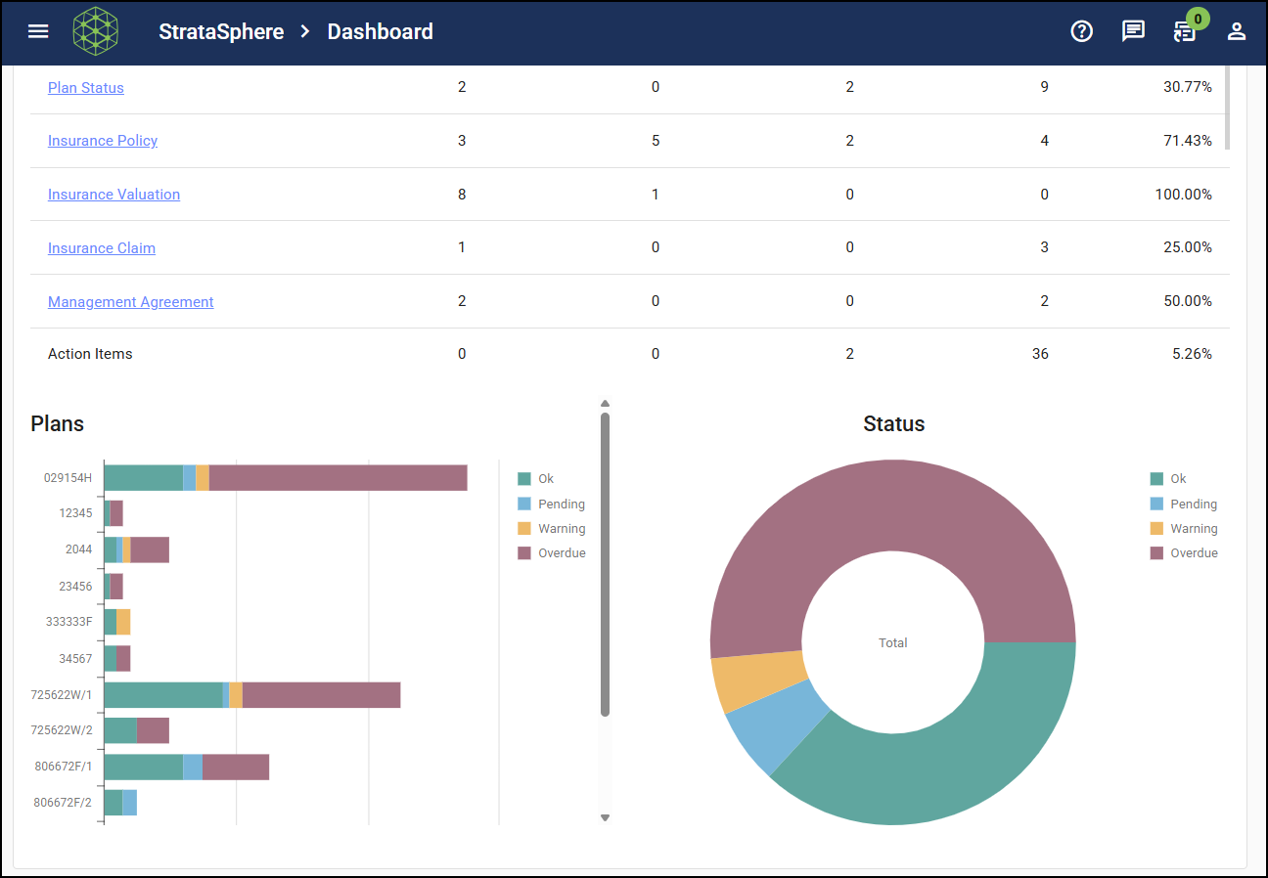This screenshot has width=1268, height=878.
Task: Click the Overdue bar segment for plan 029154H
Action: (x=338, y=478)
